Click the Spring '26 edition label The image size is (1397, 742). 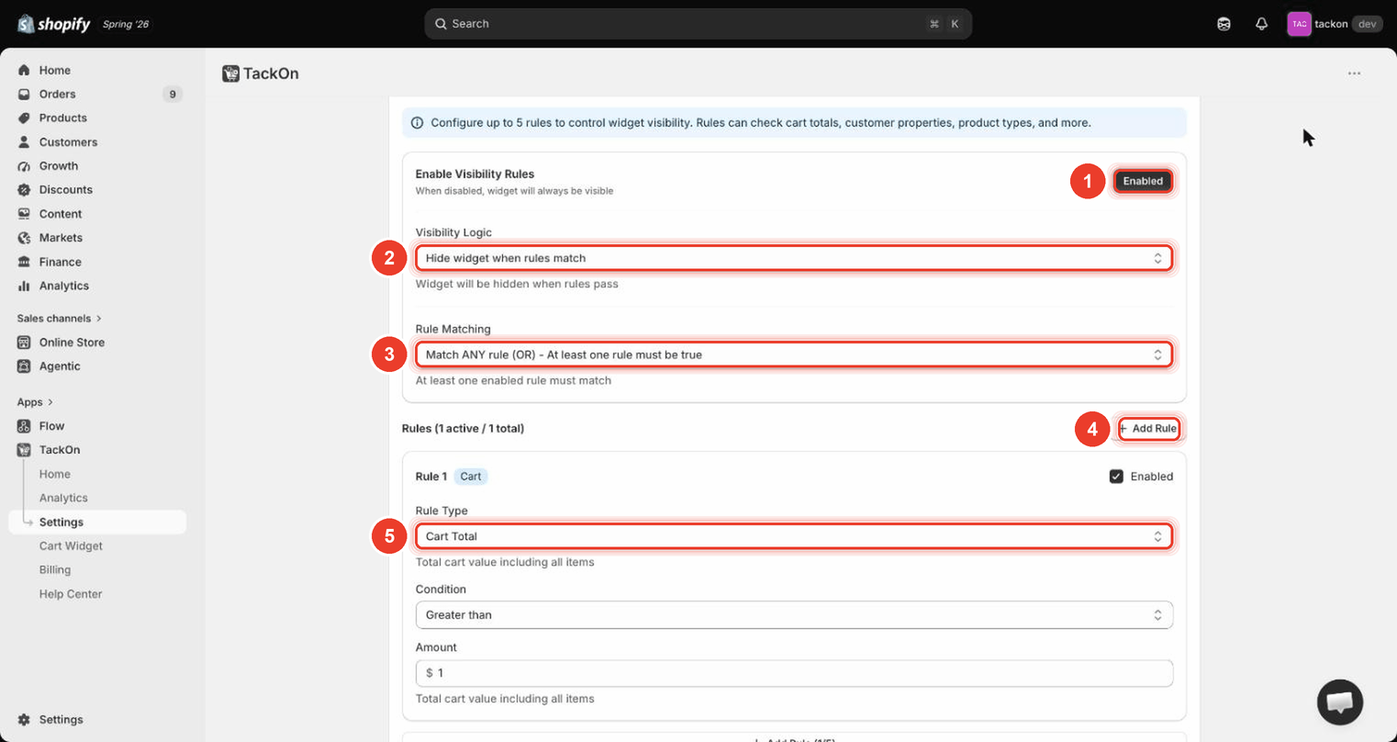pos(126,24)
